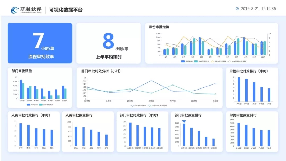
Task: Open the blue 流程审批效率 summary card
Action: pyautogui.click(x=40, y=43)
